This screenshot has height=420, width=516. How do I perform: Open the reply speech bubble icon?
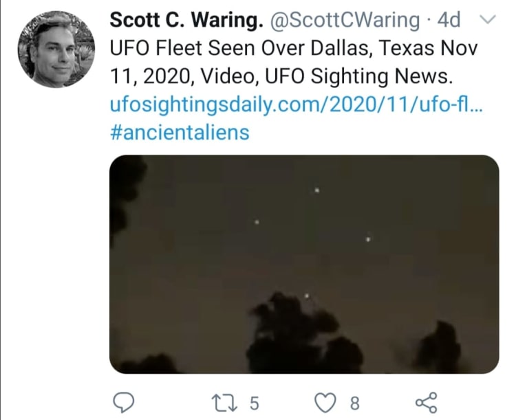pos(123,402)
